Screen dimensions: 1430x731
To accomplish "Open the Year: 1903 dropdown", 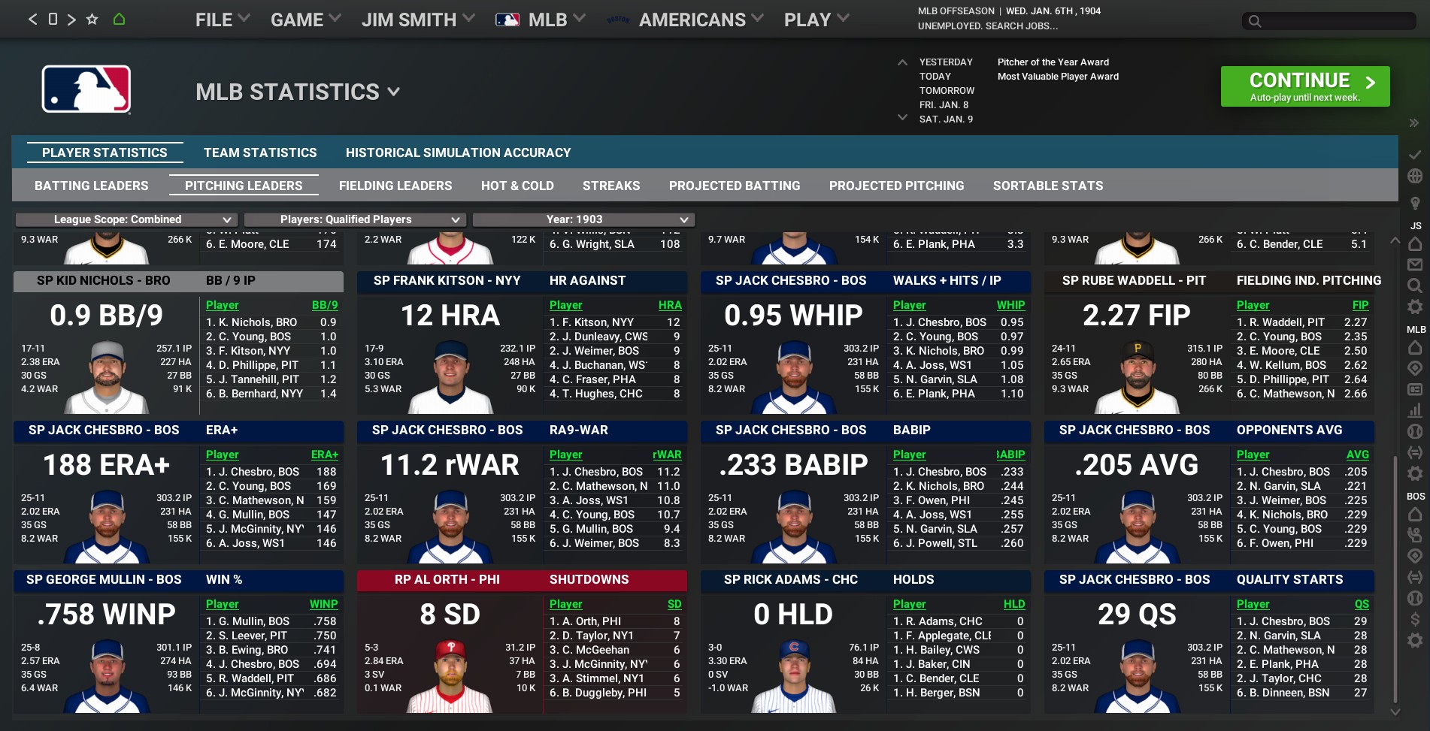I will pos(583,219).
